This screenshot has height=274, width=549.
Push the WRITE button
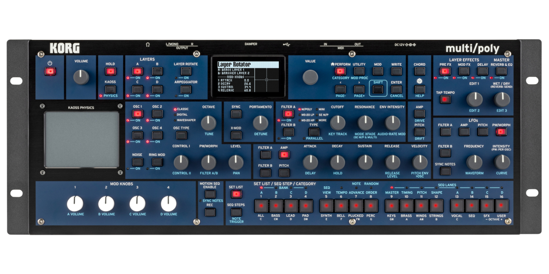[396, 71]
